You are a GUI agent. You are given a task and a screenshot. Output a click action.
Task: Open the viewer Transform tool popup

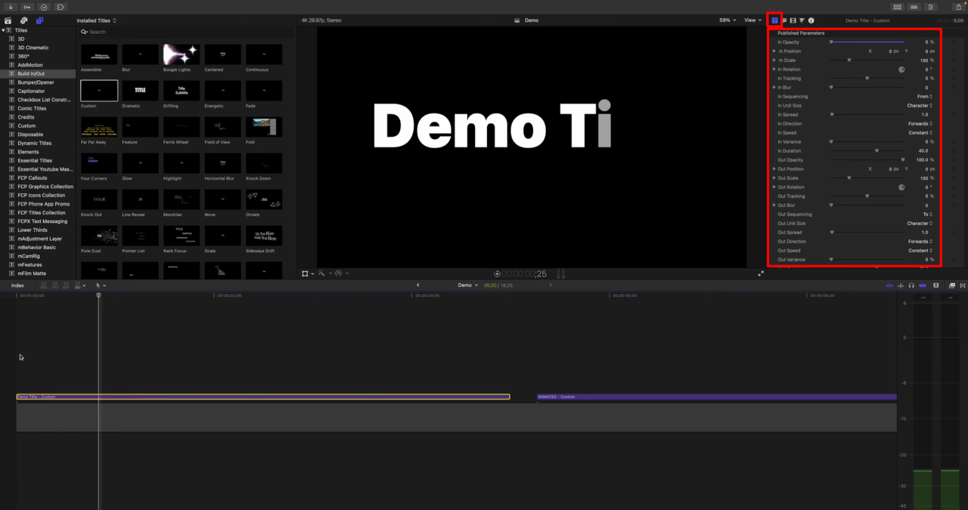pyautogui.click(x=307, y=274)
